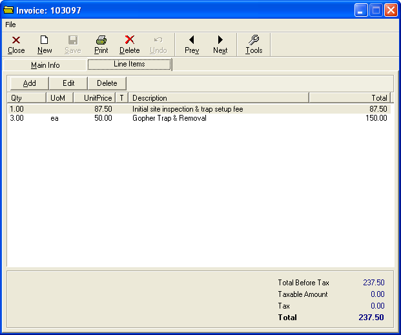
Task: Select the Line Items tab
Action: 129,64
